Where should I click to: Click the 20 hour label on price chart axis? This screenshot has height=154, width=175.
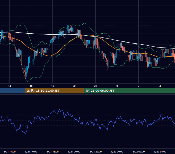tap(74, 86)
